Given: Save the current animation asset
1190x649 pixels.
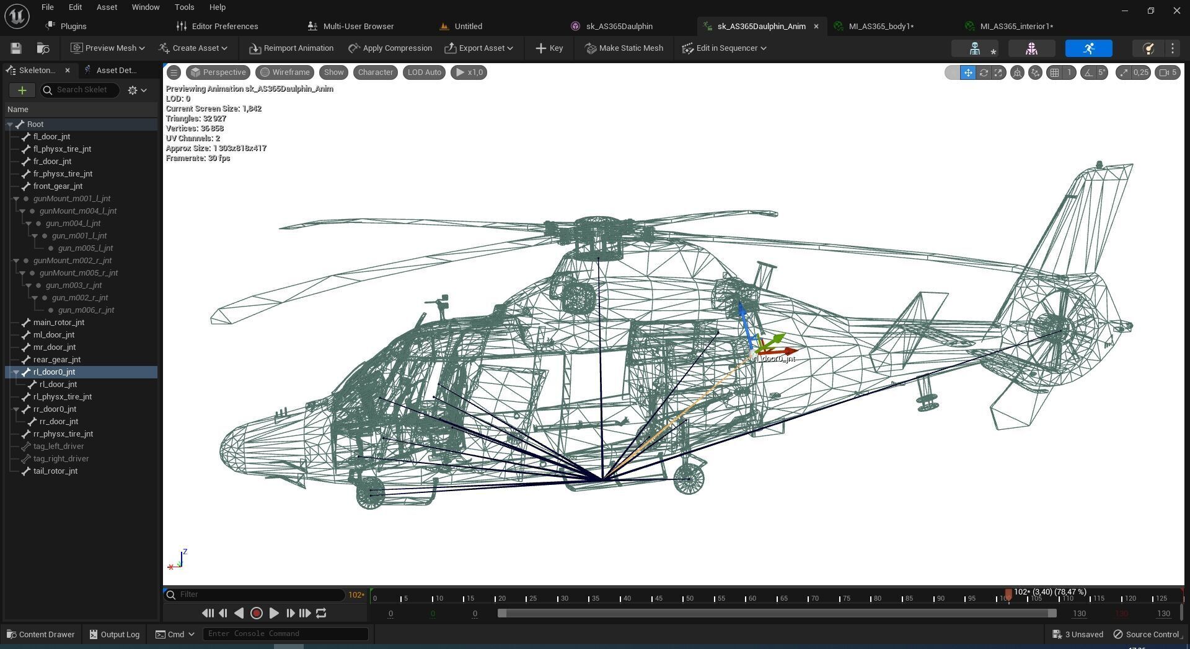Looking at the screenshot, I should pyautogui.click(x=16, y=48).
